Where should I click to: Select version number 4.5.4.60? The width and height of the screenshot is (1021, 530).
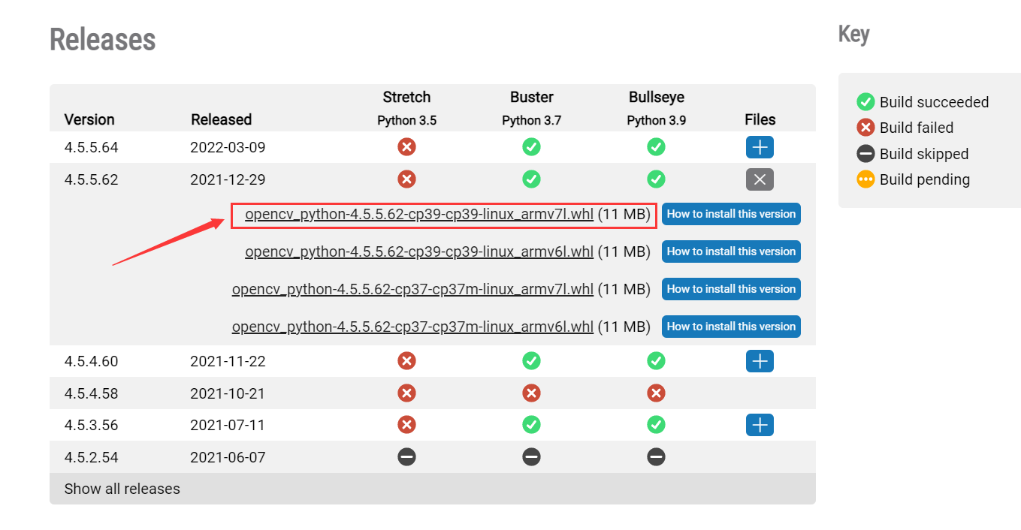pos(92,361)
